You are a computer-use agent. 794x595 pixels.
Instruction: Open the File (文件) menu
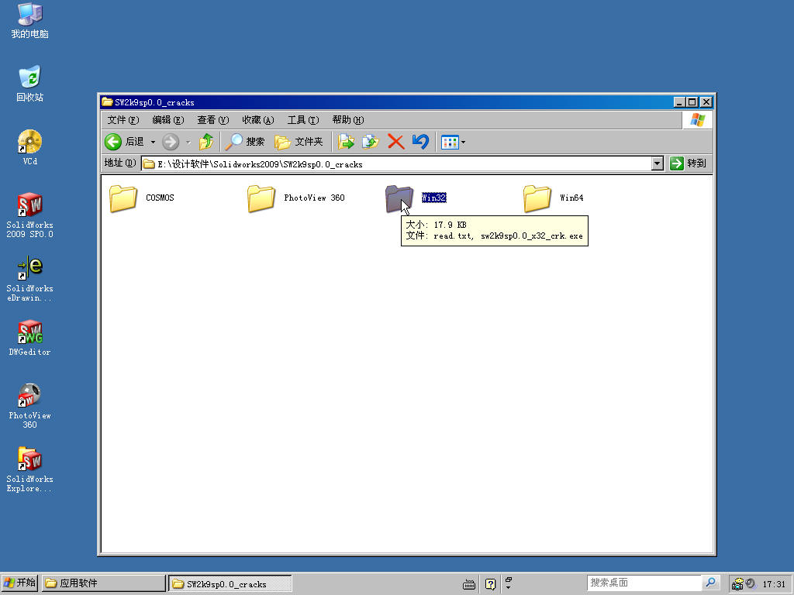pyautogui.click(x=123, y=120)
